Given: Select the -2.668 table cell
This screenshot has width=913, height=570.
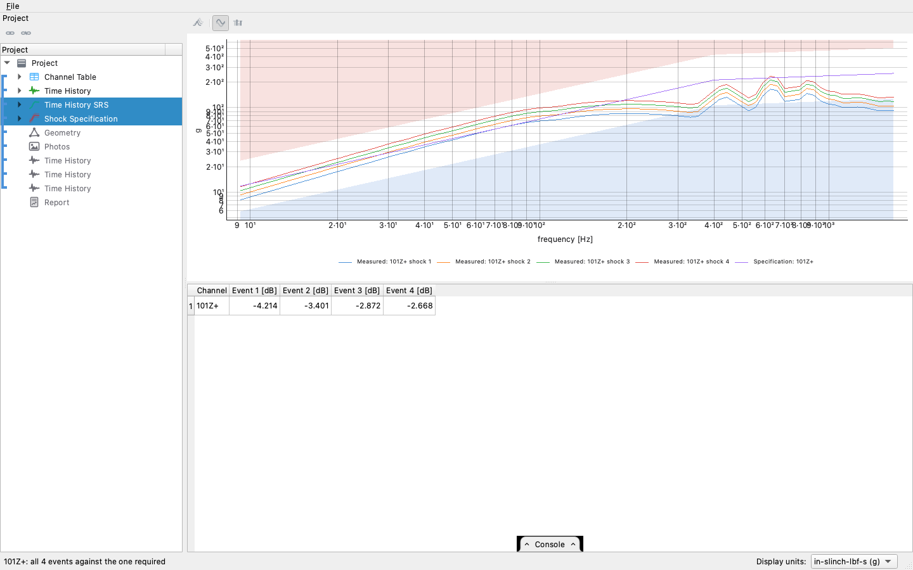Looking at the screenshot, I should (410, 306).
